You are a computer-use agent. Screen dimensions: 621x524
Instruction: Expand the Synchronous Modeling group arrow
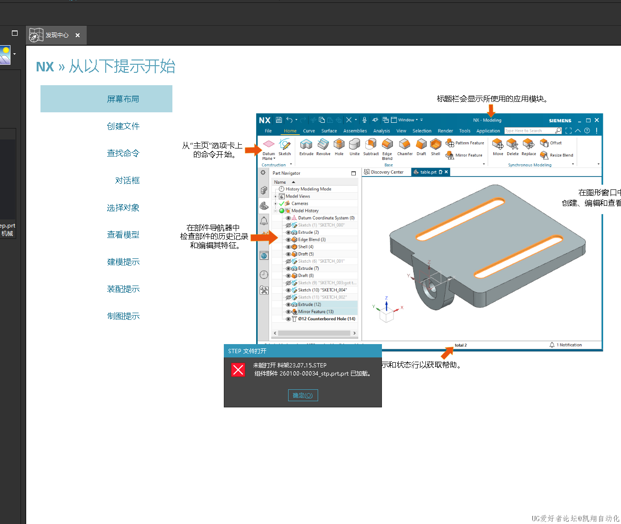(x=573, y=165)
